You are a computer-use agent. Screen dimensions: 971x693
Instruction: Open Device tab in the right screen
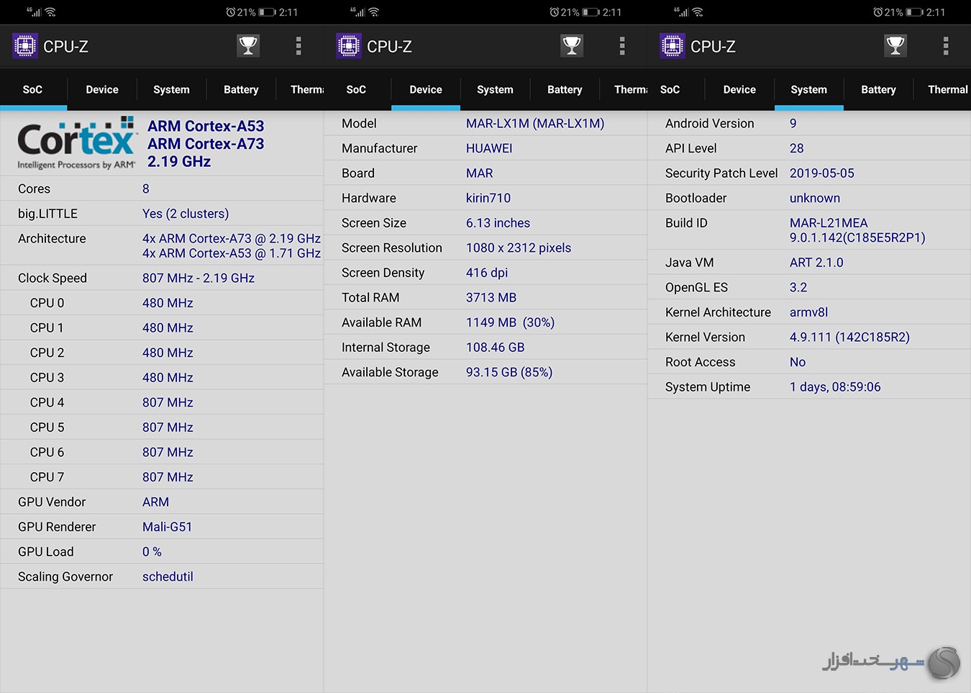[x=739, y=89]
